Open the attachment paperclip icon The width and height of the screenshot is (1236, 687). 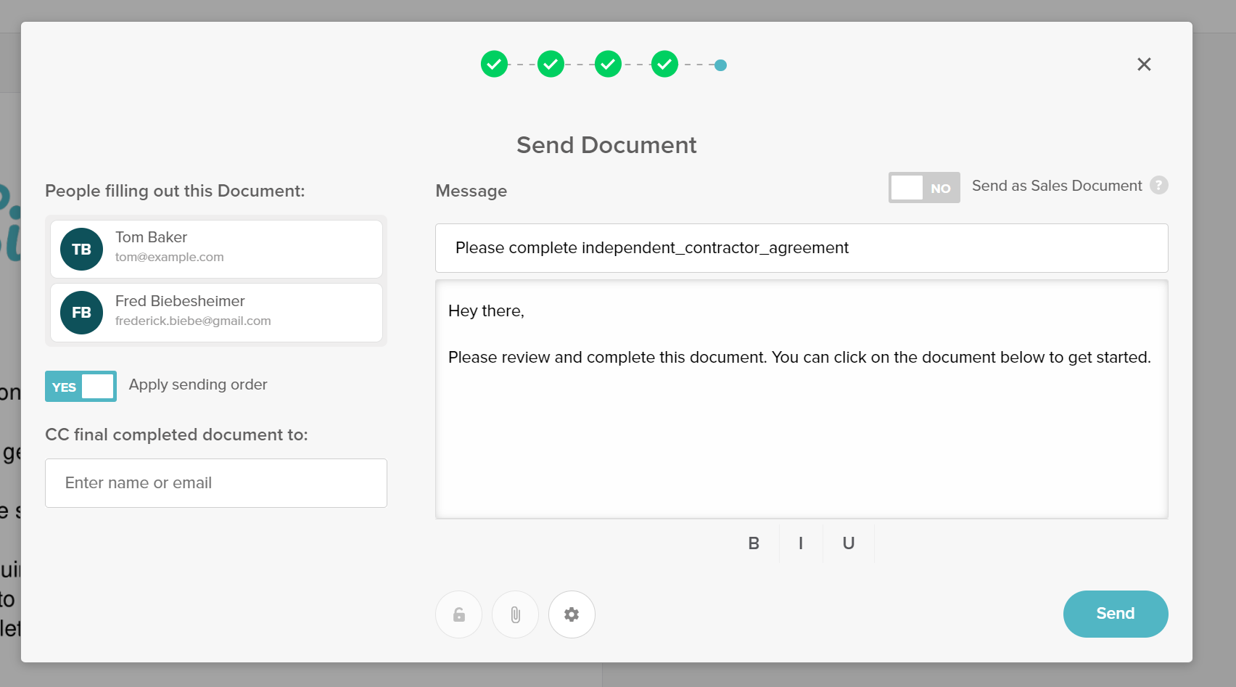coord(515,614)
